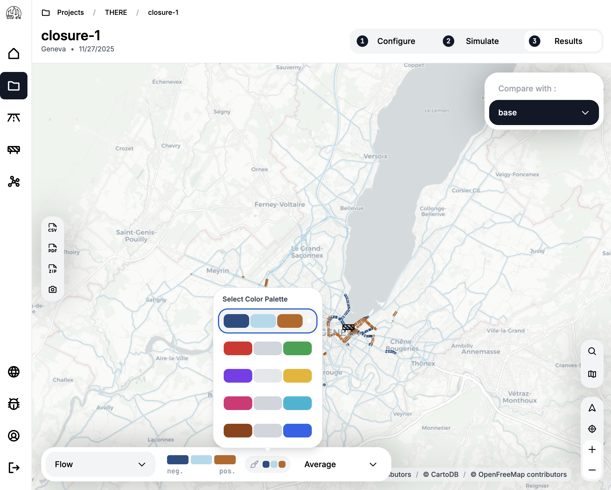Screen dimensions: 611x490
Task: Open map search magnifier icon
Action: coord(592,351)
